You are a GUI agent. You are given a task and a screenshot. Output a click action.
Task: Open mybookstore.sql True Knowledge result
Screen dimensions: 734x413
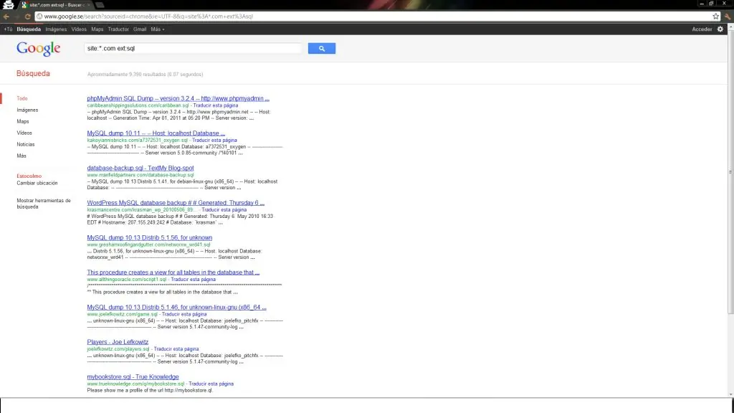click(133, 376)
